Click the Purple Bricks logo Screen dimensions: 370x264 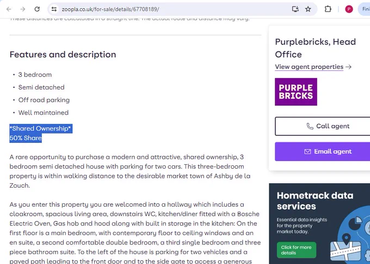tap(296, 92)
